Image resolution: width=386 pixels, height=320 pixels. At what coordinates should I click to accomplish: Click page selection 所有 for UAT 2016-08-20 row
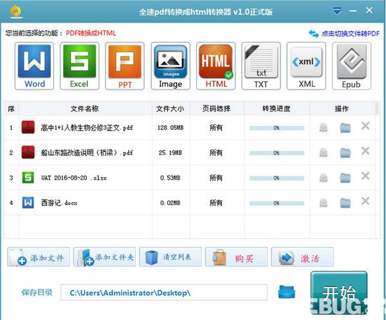pos(216,178)
